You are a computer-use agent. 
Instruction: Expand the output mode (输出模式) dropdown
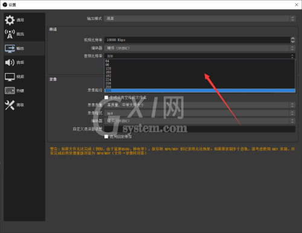coord(200,19)
